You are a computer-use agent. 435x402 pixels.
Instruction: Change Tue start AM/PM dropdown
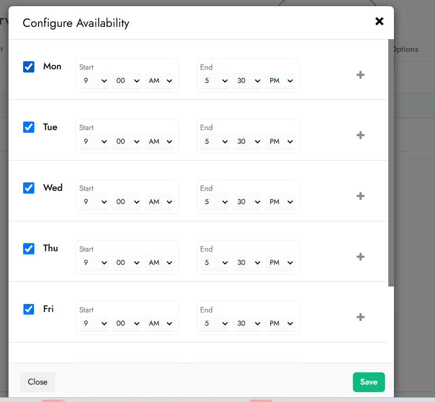159,141
